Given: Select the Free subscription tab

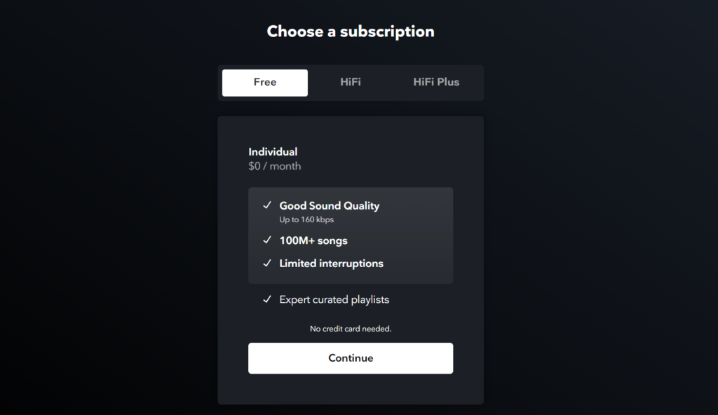Looking at the screenshot, I should point(265,82).
